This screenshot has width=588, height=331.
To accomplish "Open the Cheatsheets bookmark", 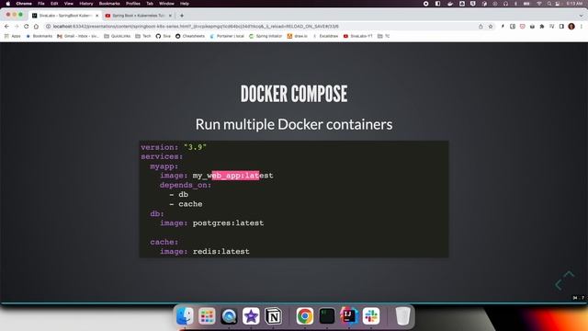I will coord(190,36).
